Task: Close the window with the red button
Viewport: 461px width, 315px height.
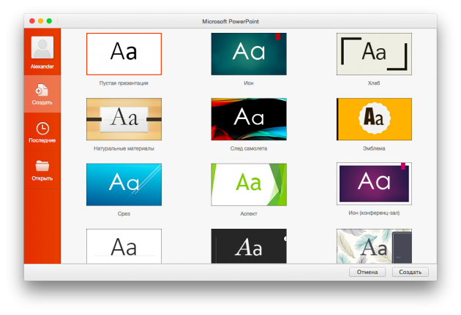Action: (x=32, y=21)
